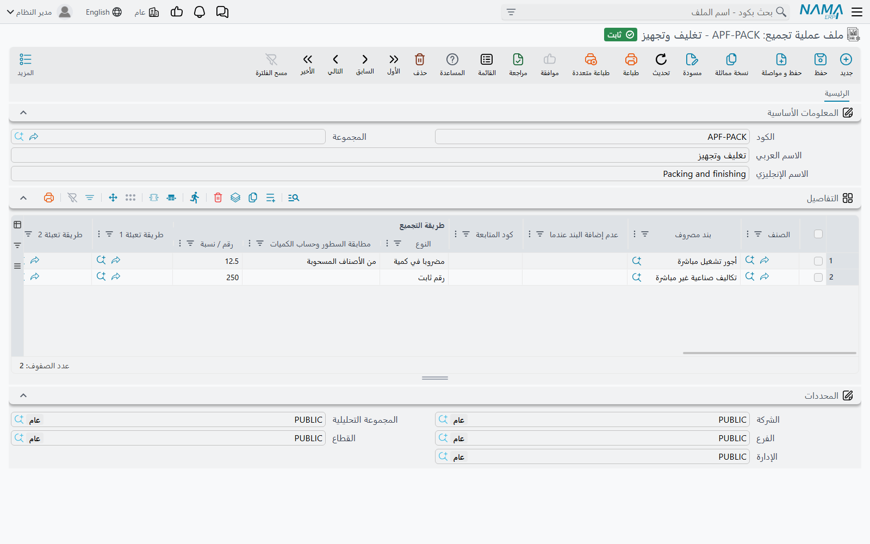Check row 1 checkbox
Image resolution: width=870 pixels, height=544 pixels.
tap(818, 261)
